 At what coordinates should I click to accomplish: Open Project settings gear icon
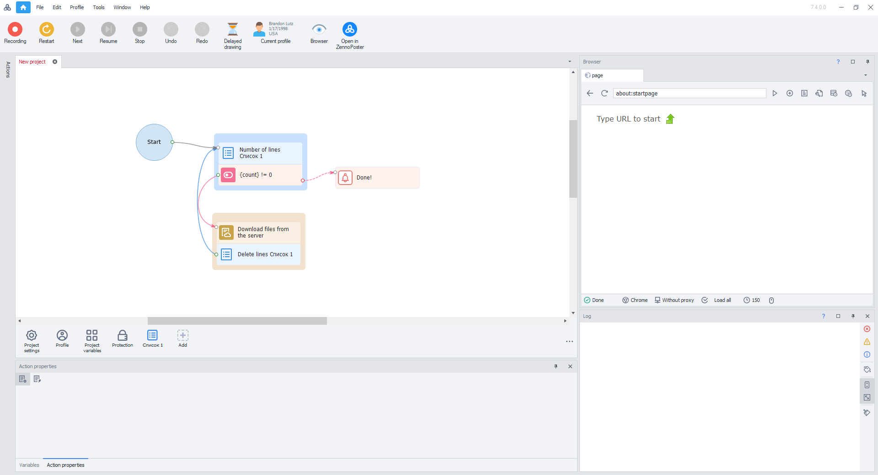pos(32,336)
